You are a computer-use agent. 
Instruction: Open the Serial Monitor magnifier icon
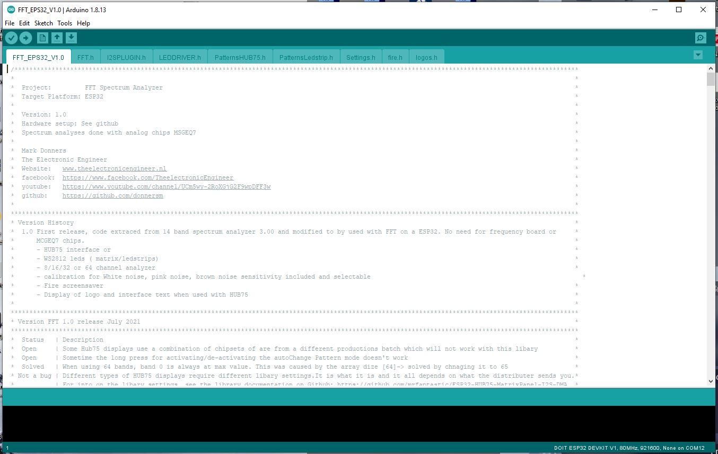pos(701,38)
